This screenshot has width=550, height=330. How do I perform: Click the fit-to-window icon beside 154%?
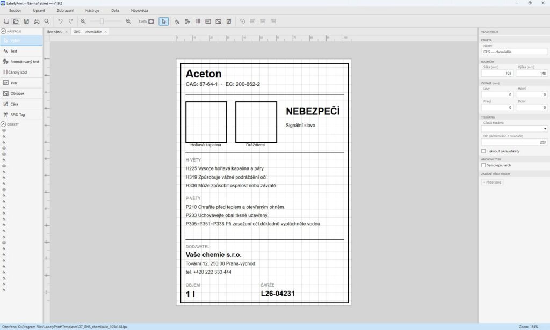click(x=151, y=21)
